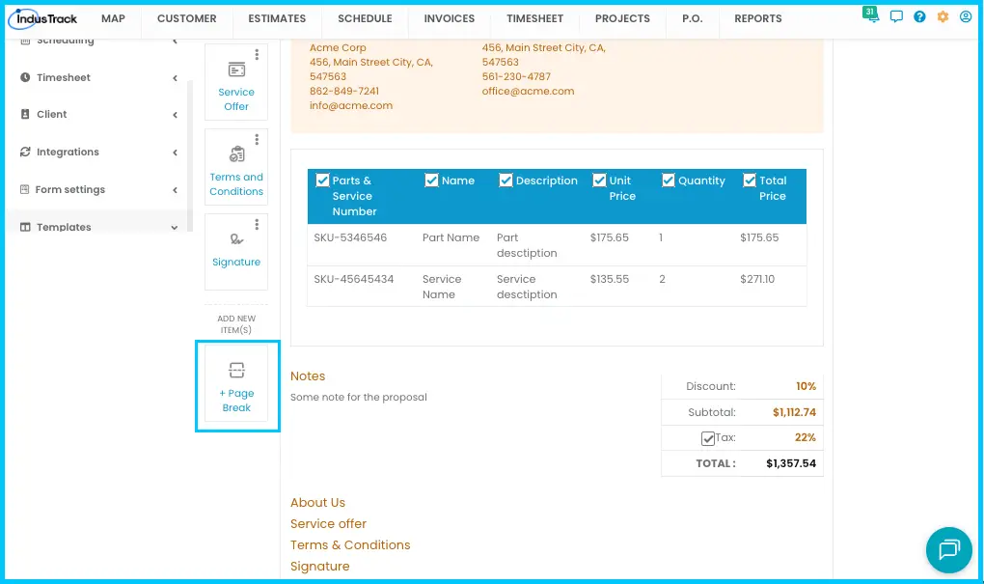
Task: Open the notifications bell icon
Action: click(x=871, y=15)
